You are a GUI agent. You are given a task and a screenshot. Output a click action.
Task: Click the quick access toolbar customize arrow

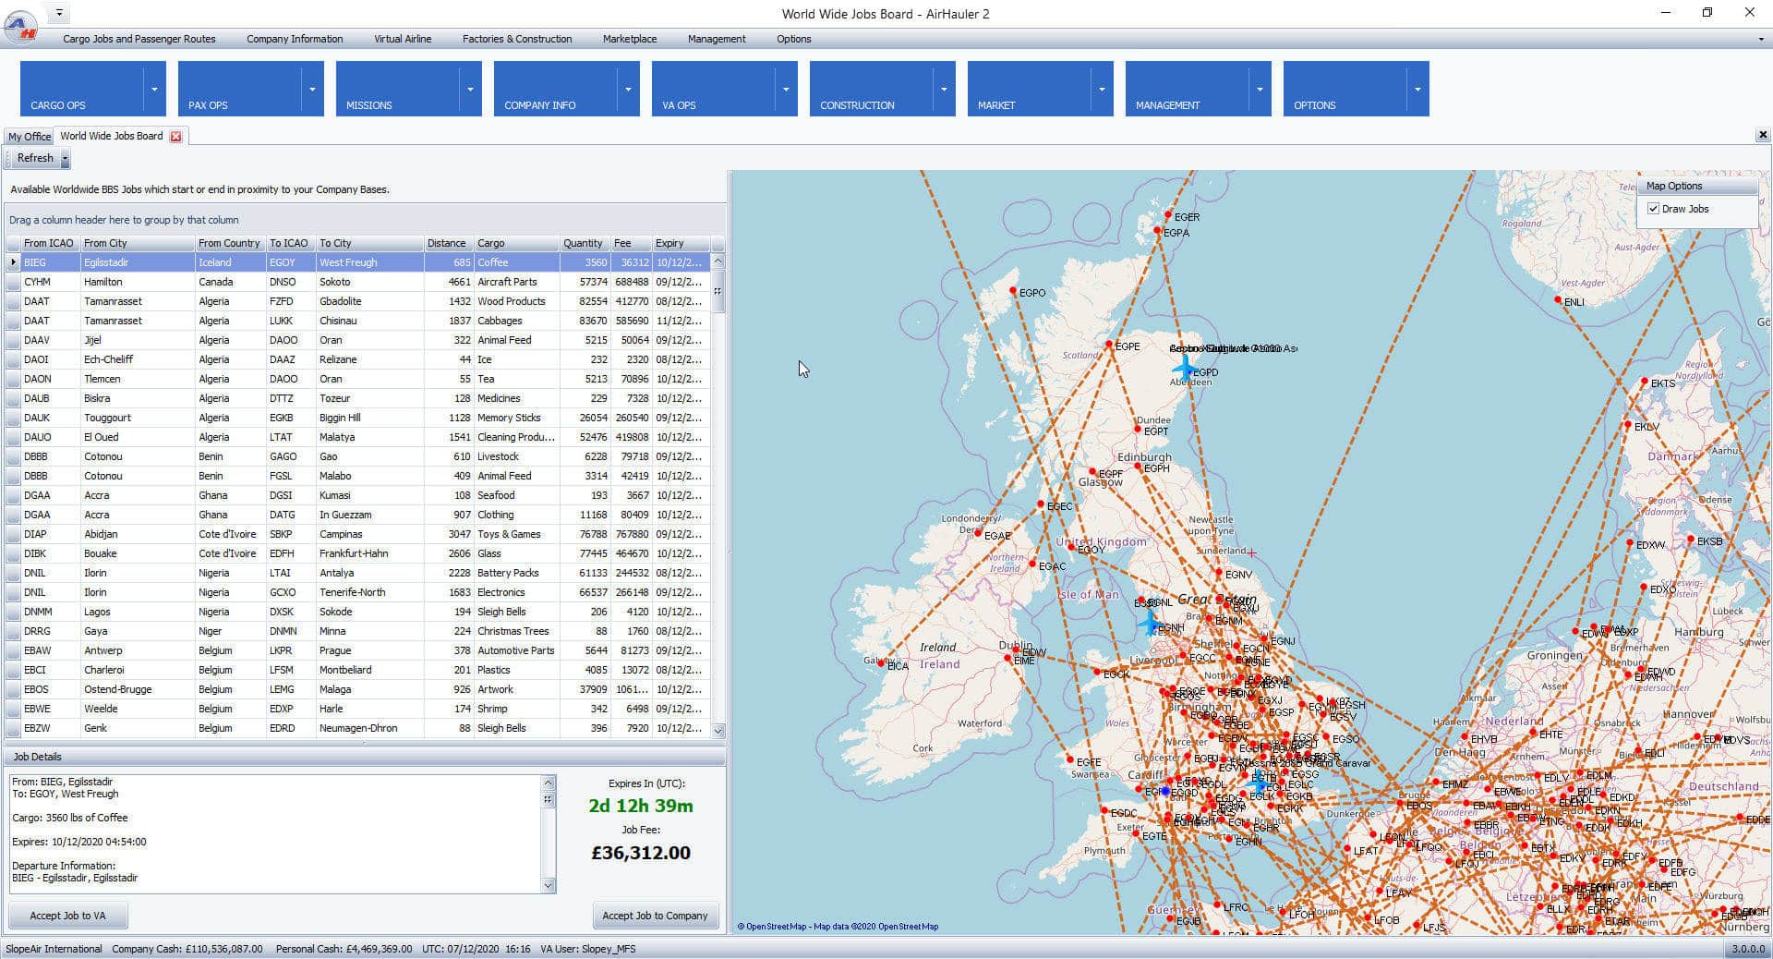[x=59, y=13]
